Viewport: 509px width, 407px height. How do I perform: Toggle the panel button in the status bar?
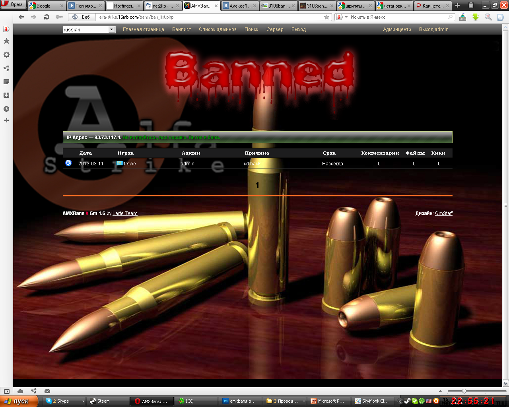(6, 391)
